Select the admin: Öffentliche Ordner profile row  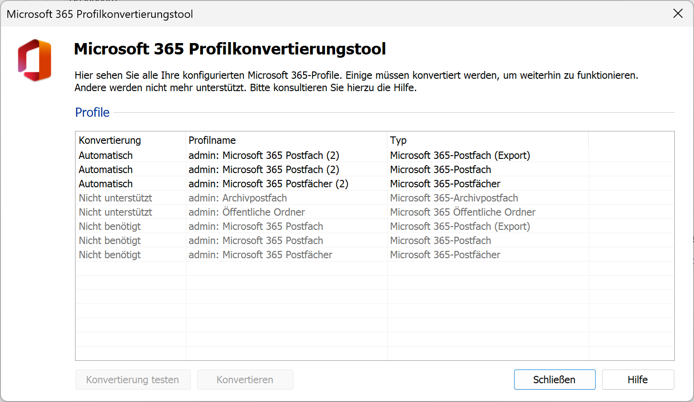246,212
